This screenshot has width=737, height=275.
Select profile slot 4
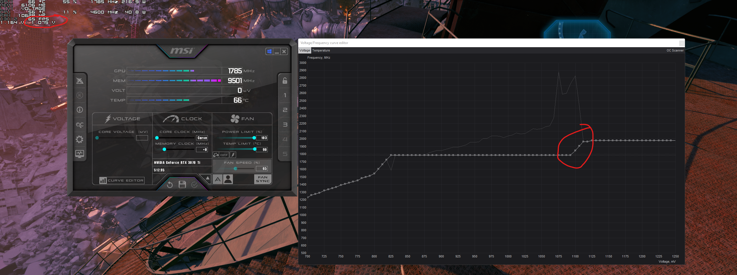[x=285, y=139]
